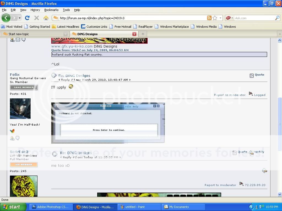Click the Stop loading X icon
282x211 pixels.
click(x=36, y=18)
